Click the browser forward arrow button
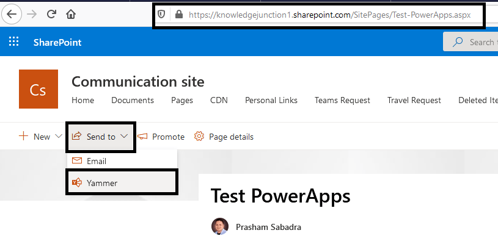This screenshot has width=498, height=244. tap(32, 14)
